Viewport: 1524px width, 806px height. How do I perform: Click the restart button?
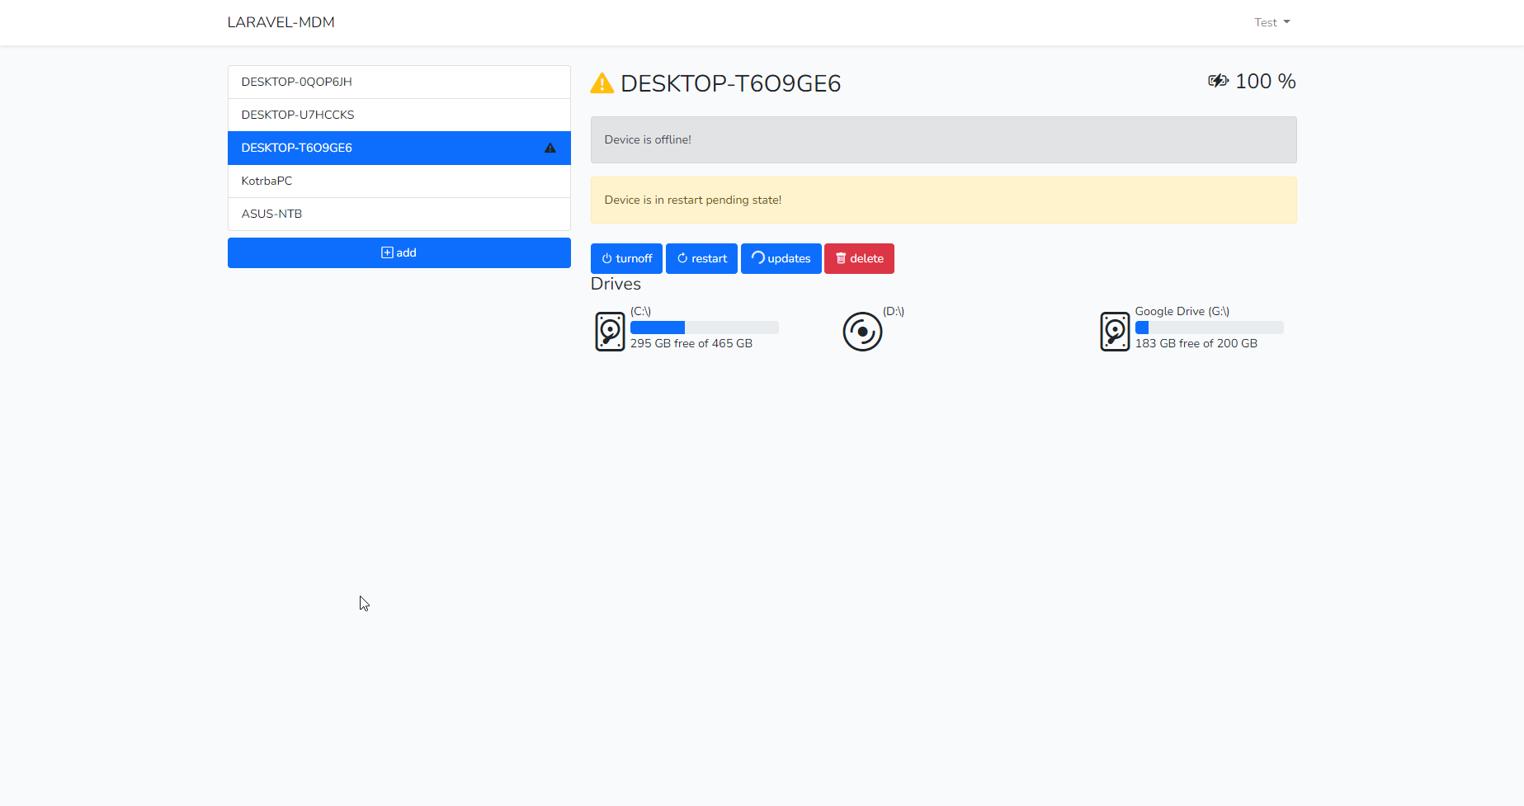pos(701,258)
